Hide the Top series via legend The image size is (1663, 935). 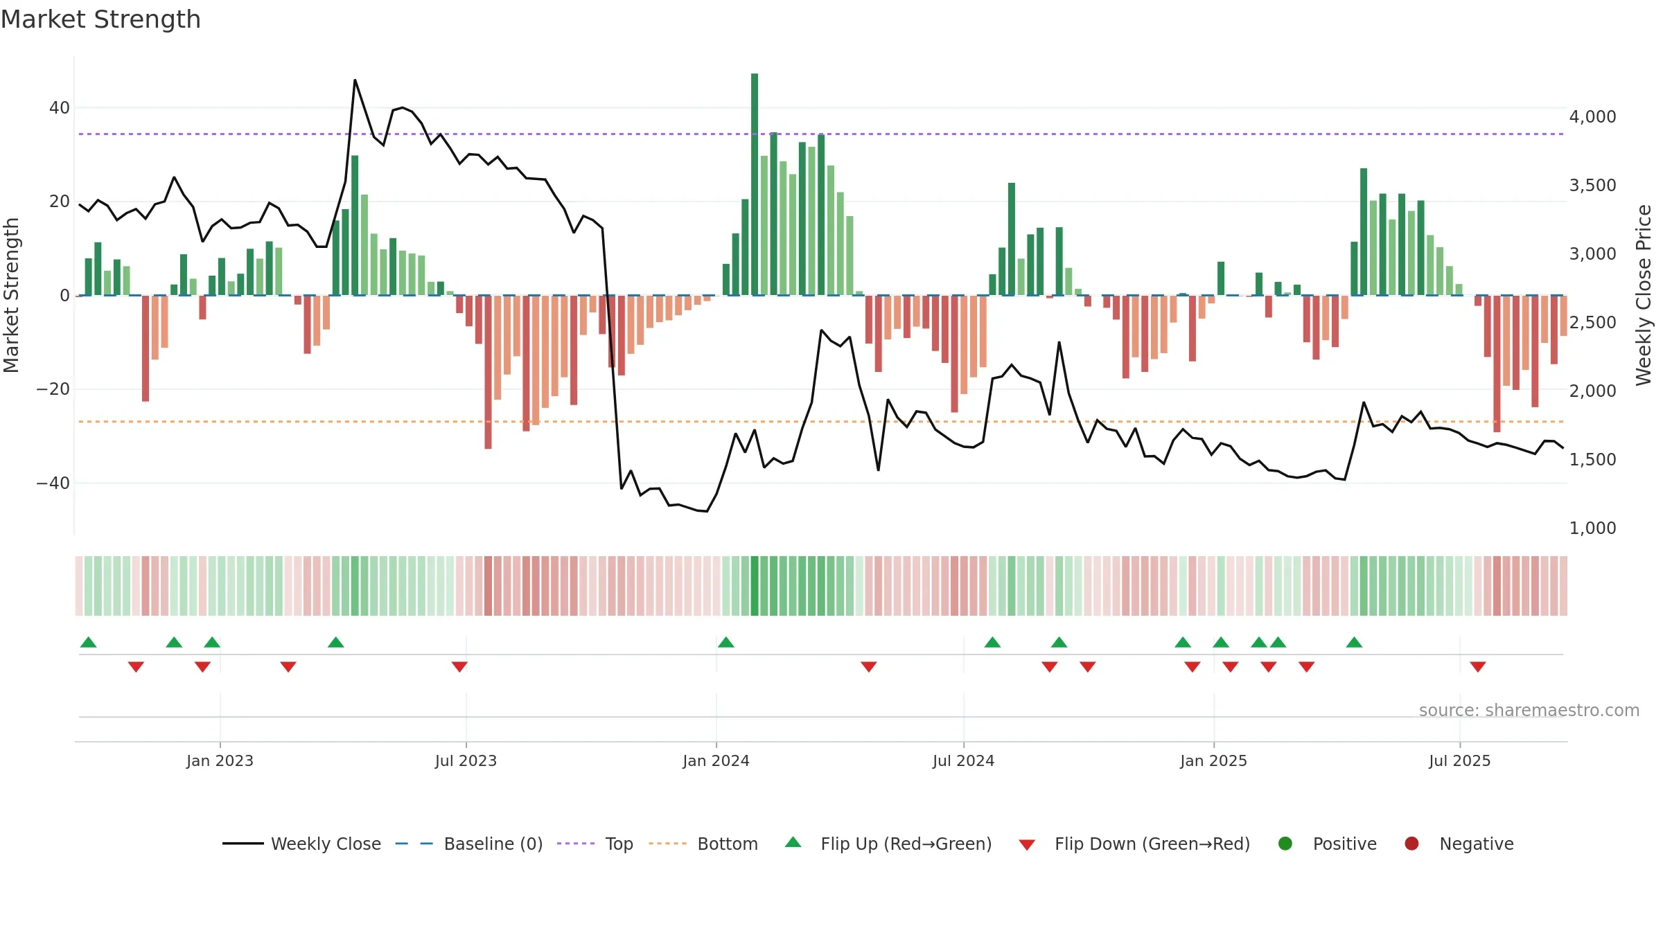tap(595, 844)
